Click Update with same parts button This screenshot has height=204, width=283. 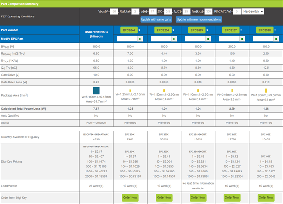pos(156,19)
